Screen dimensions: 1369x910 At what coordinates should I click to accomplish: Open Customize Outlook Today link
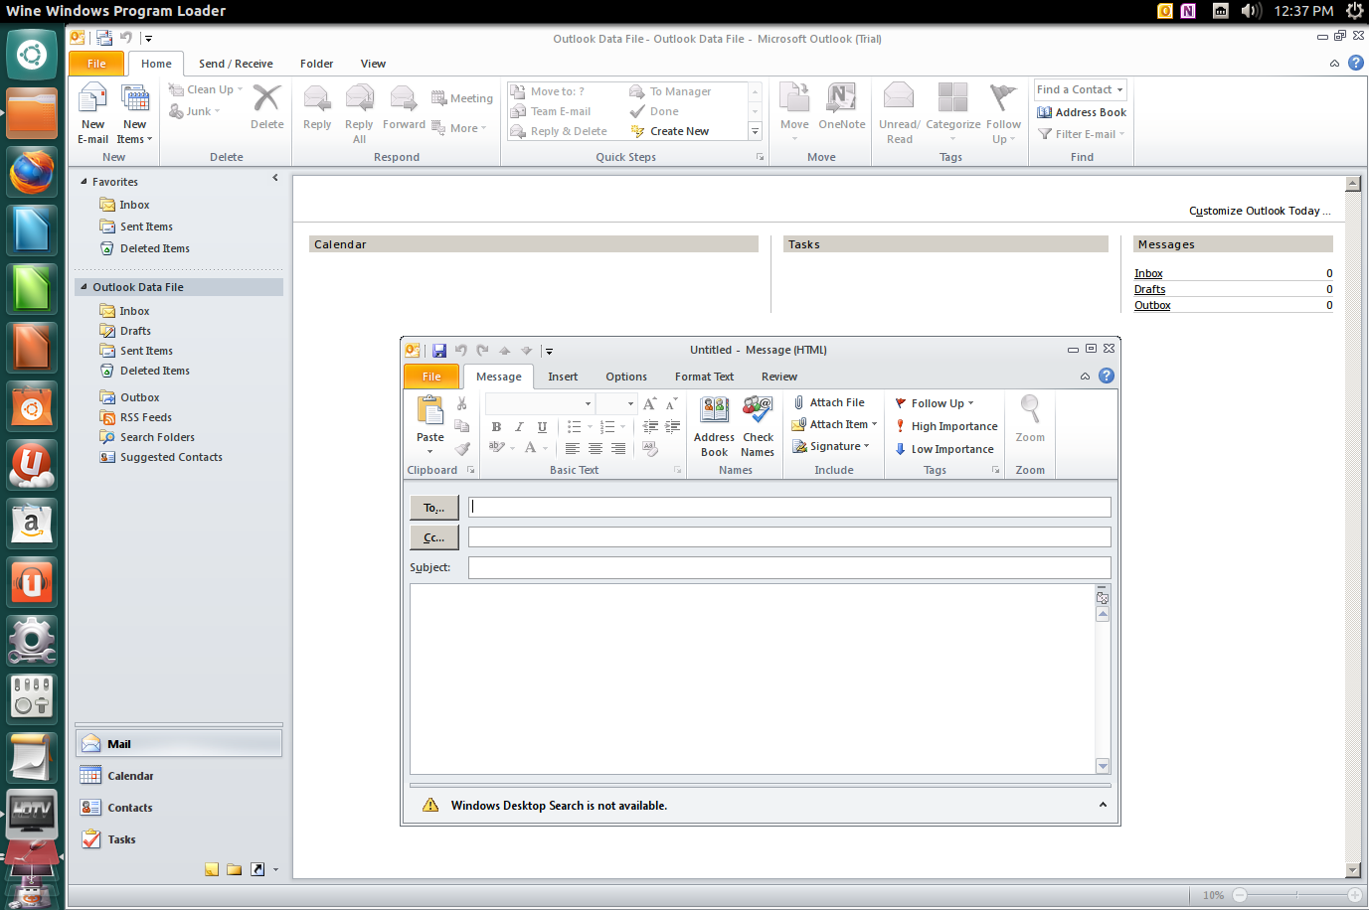pos(1260,211)
